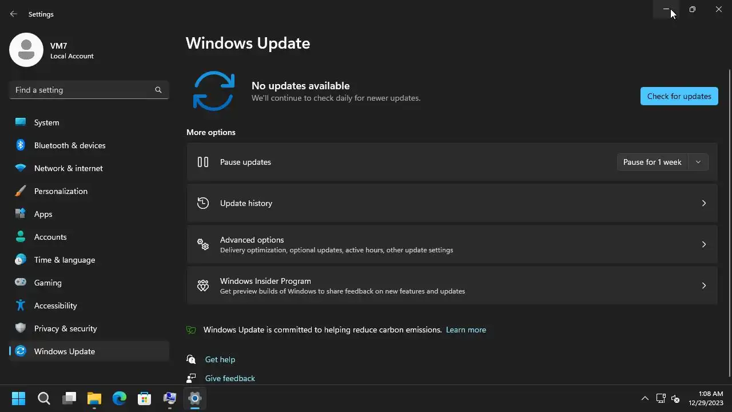
Task: Open the Learn more link
Action: click(466, 330)
